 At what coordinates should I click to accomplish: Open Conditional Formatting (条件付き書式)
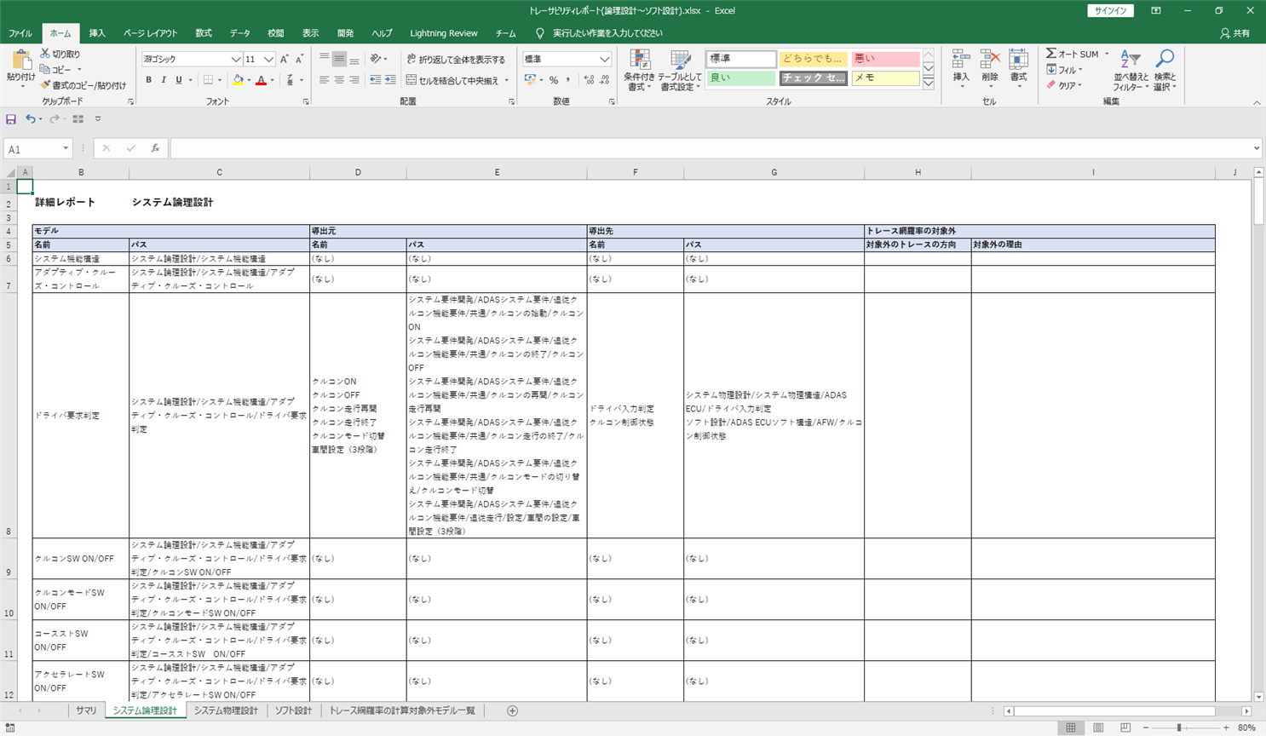pos(639,70)
